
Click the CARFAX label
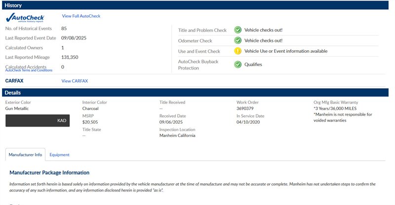click(14, 81)
